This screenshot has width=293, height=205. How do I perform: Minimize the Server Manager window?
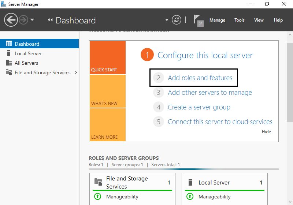[251, 4]
